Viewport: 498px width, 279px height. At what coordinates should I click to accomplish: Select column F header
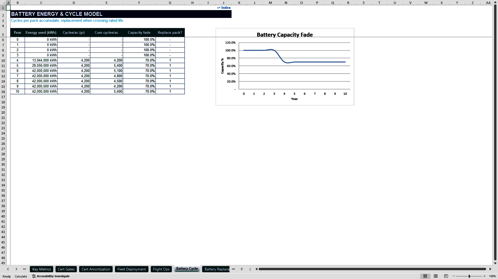[139, 3]
